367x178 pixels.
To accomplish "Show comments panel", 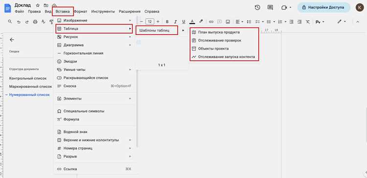I will (270, 7).
